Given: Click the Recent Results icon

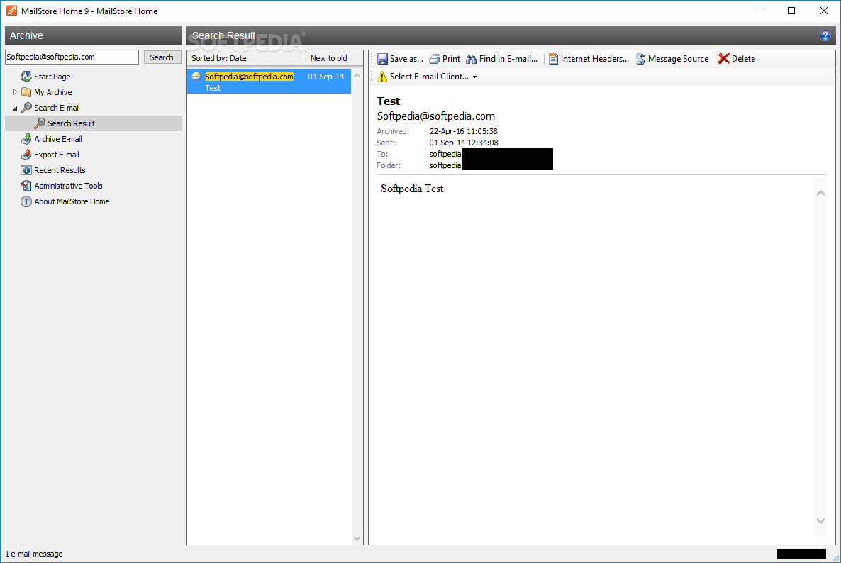Looking at the screenshot, I should (x=26, y=170).
